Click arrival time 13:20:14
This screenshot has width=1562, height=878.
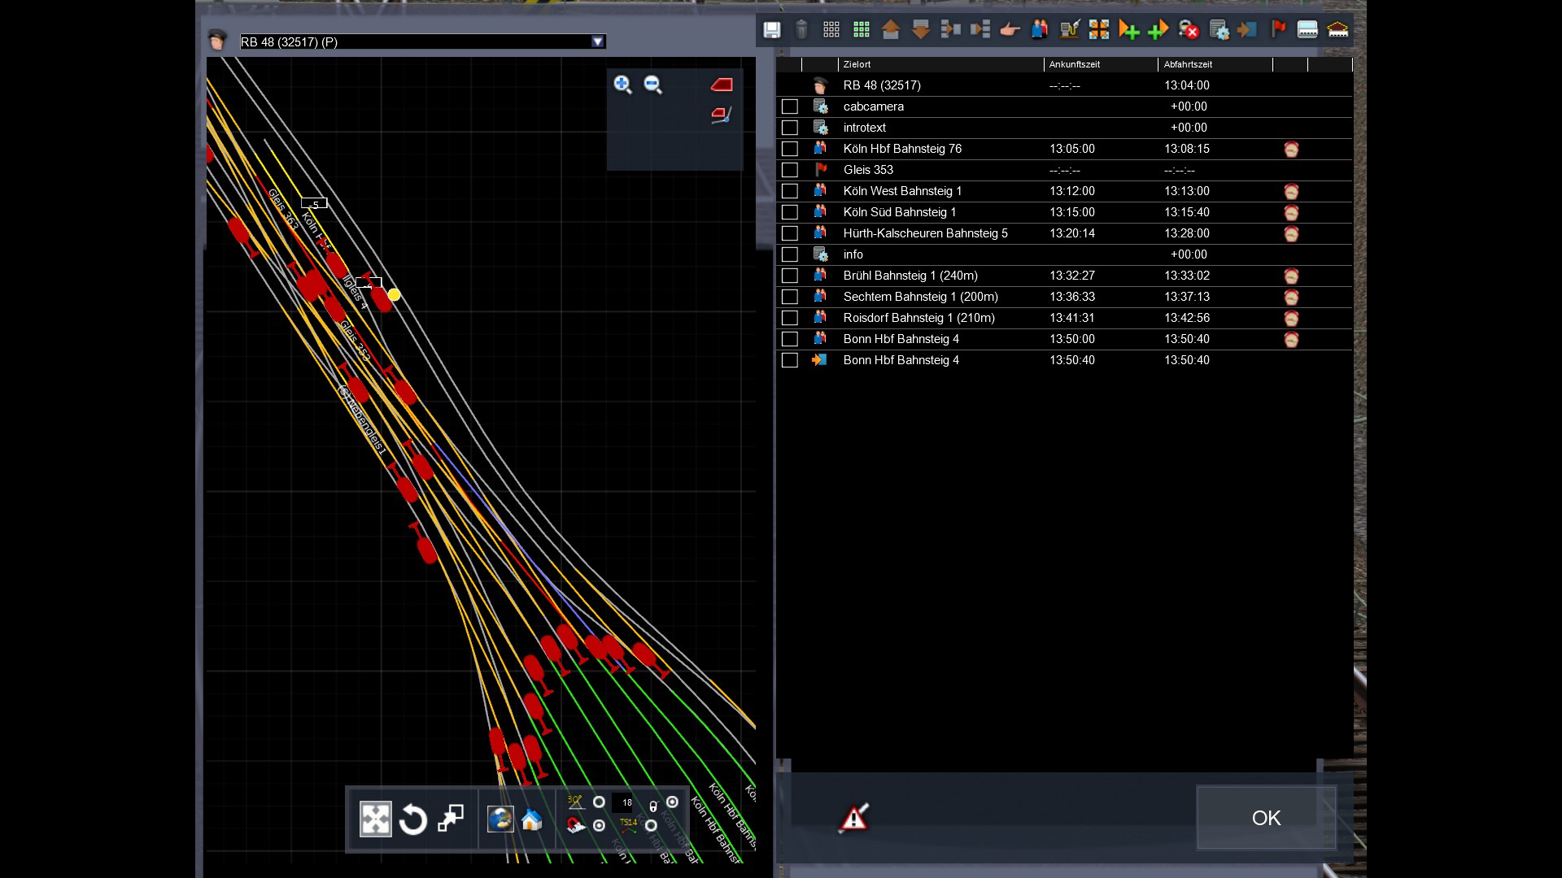tap(1072, 233)
